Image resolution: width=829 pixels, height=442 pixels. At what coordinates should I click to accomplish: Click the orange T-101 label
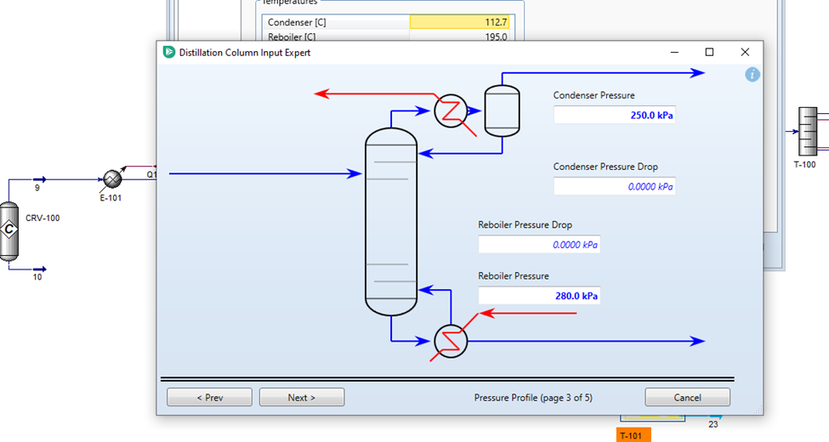click(x=633, y=435)
